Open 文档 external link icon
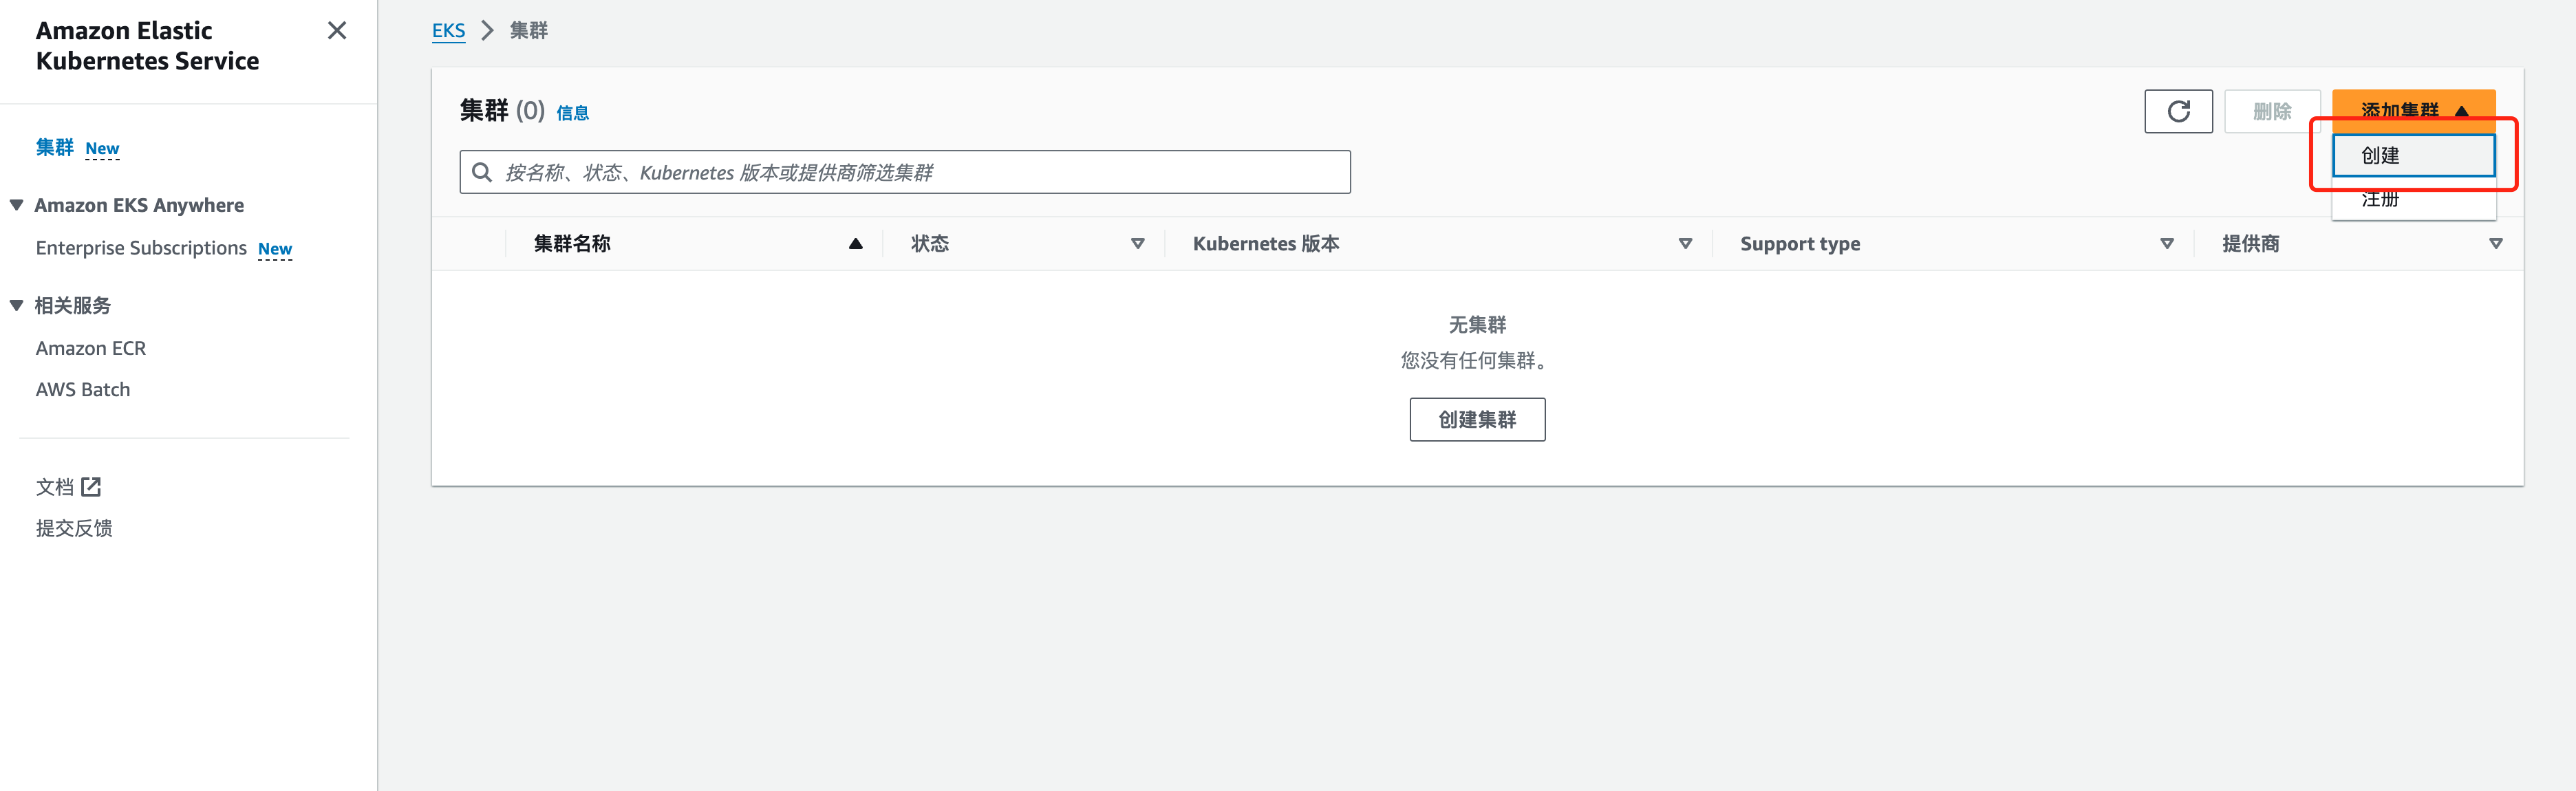This screenshot has height=791, width=2576. (x=91, y=487)
